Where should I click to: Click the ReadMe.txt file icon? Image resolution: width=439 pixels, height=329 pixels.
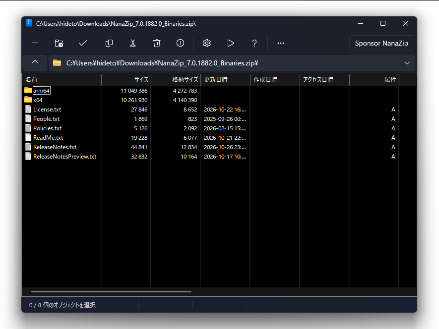pyautogui.click(x=28, y=137)
